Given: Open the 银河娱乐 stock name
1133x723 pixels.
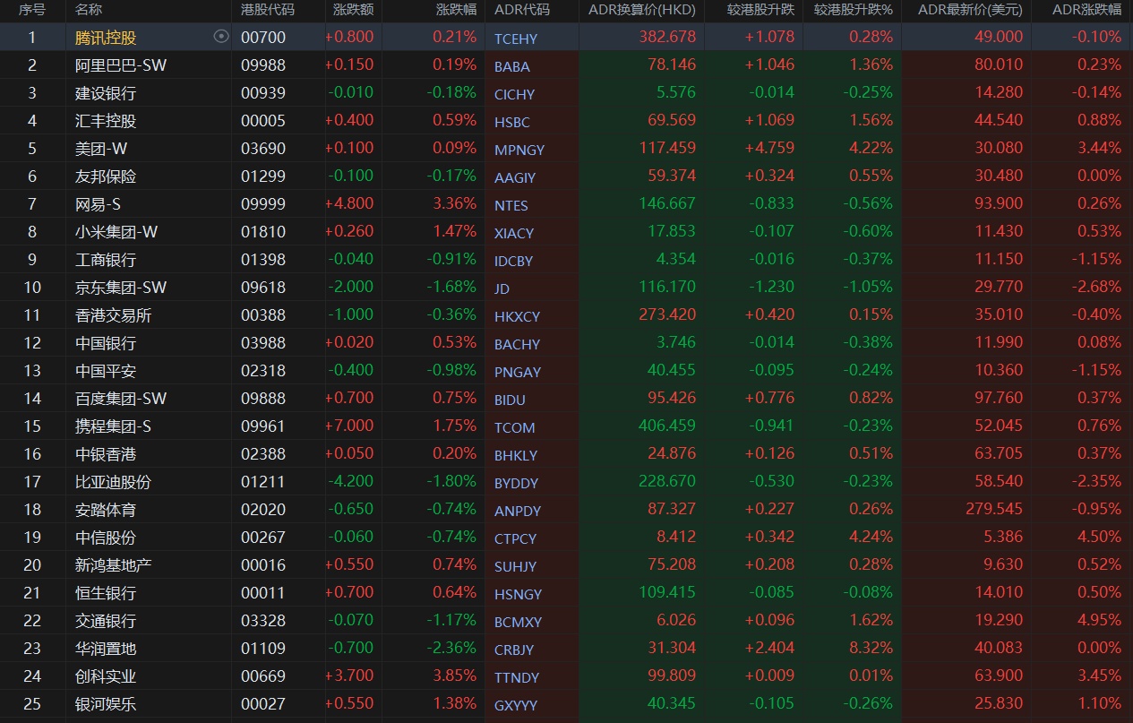Looking at the screenshot, I should pyautogui.click(x=106, y=704).
